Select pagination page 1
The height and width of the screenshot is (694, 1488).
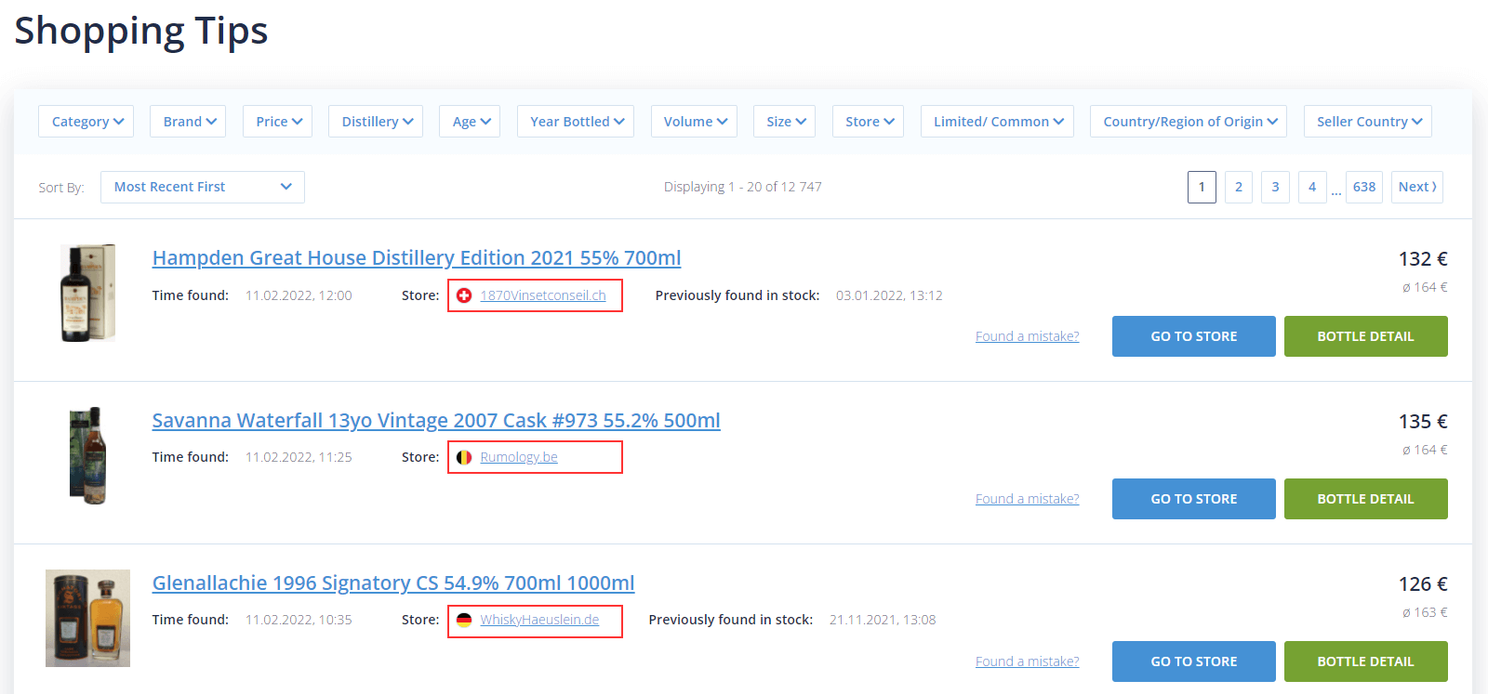(x=1202, y=187)
